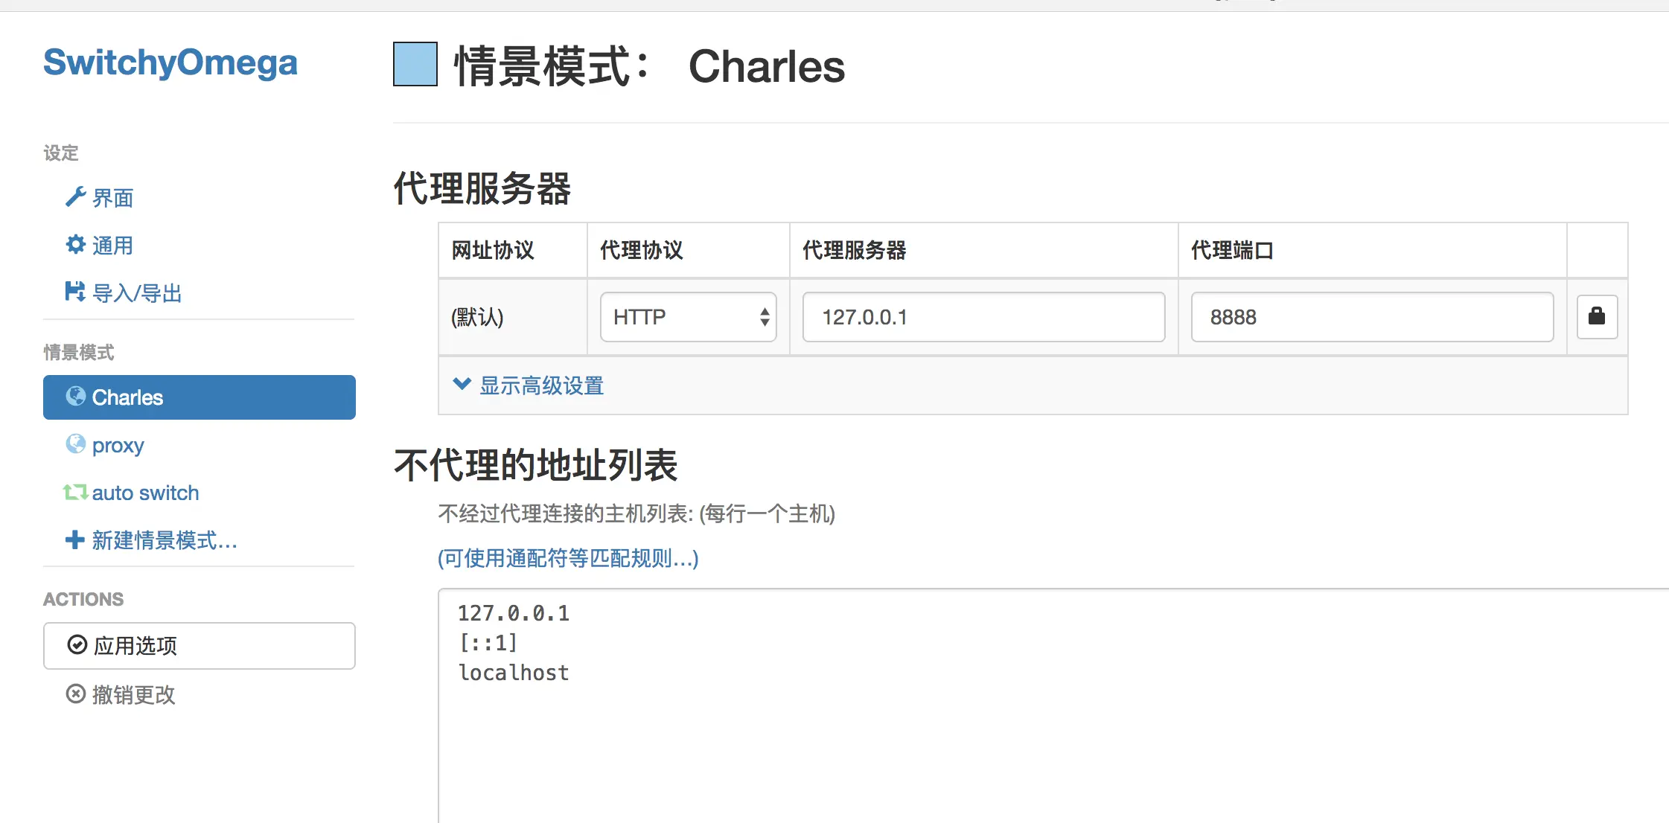Click the 情景模式 sidebar section label

coord(79,353)
